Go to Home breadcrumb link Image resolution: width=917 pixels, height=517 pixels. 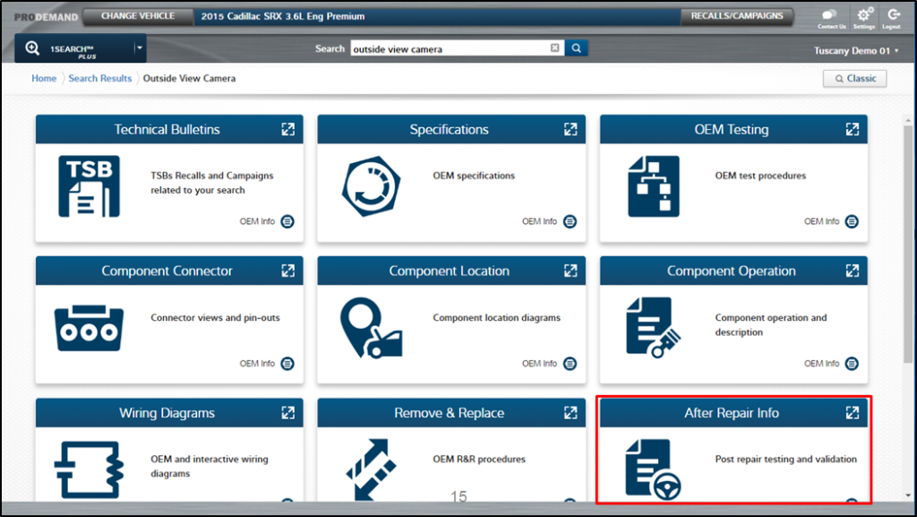(x=44, y=79)
